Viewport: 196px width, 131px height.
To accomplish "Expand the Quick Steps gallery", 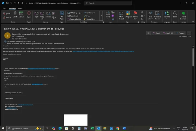I will pos(101,16).
